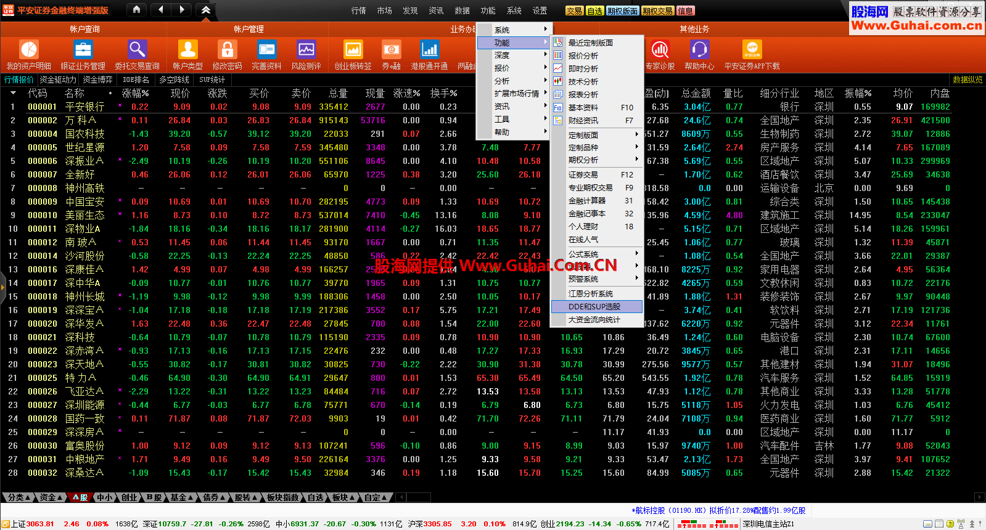Open the 委托交易查询 magnifier icon
Screen dimensions: 986x530
[137, 49]
